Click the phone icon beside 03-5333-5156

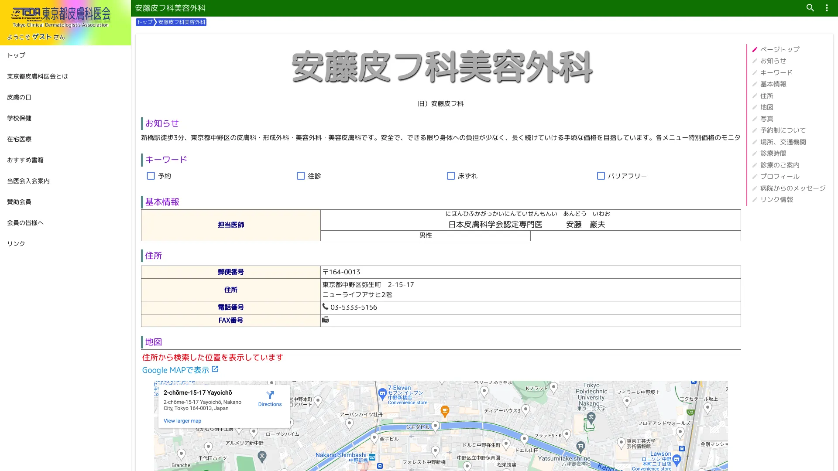click(326, 307)
